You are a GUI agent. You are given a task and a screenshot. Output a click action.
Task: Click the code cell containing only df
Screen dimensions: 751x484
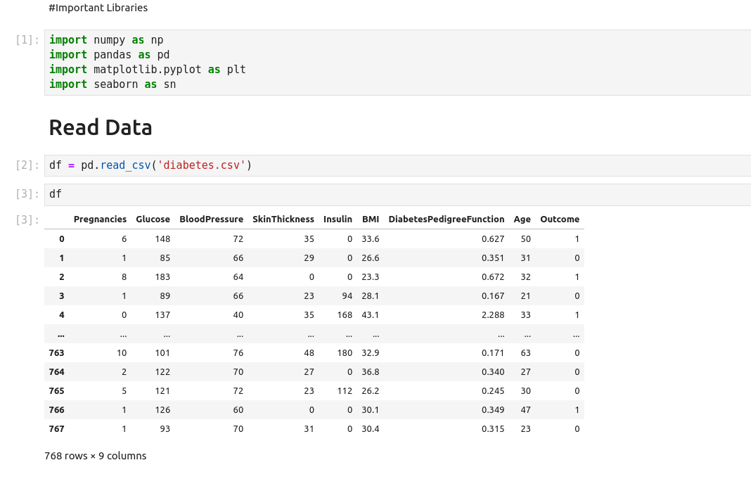point(397,194)
